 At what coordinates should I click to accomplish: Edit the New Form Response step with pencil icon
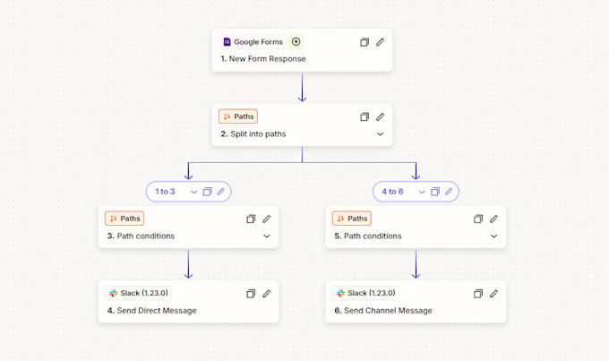381,42
